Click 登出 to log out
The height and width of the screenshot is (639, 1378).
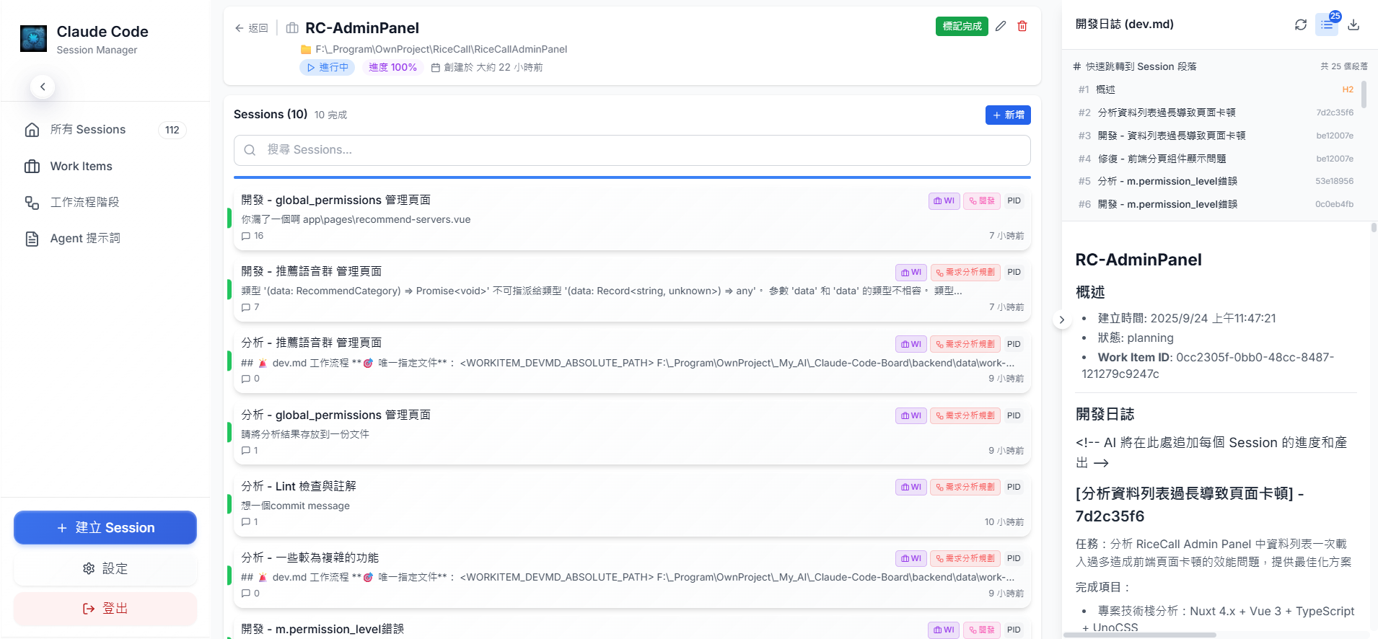[x=105, y=609]
